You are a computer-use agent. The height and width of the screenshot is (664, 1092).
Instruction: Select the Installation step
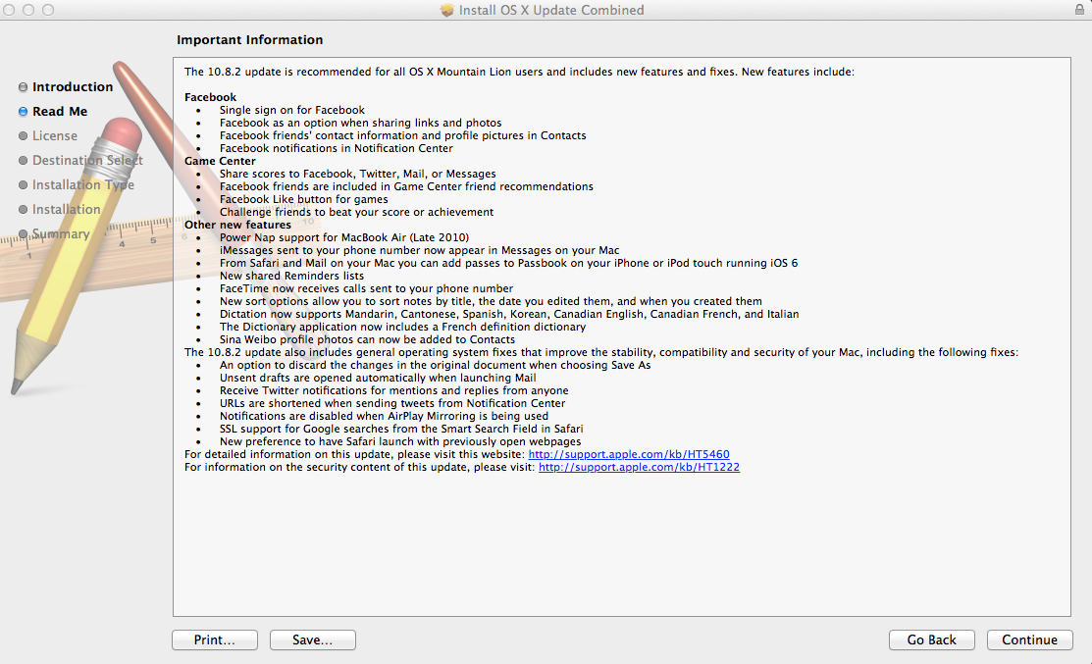[x=66, y=209]
